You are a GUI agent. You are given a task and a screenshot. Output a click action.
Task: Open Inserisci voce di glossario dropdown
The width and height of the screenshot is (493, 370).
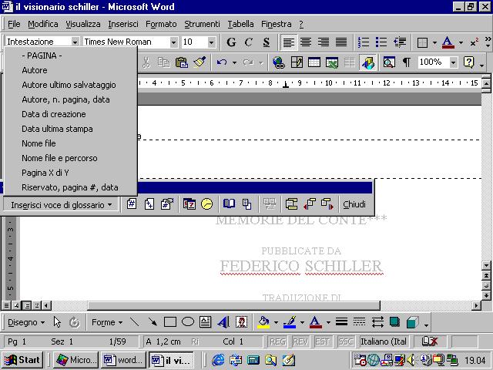point(61,205)
